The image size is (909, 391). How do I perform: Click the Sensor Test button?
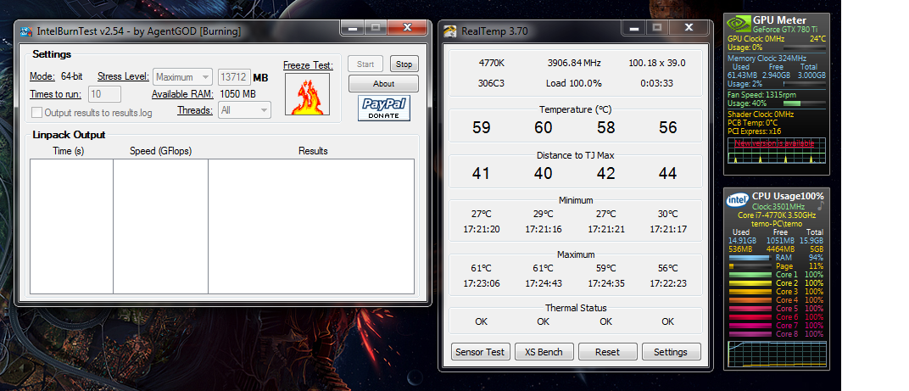click(481, 351)
